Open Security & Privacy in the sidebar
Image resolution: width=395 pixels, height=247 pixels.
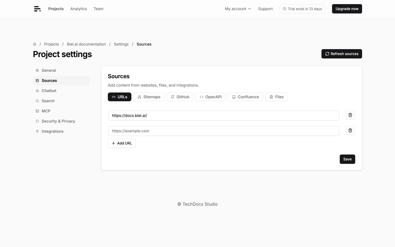61,121
